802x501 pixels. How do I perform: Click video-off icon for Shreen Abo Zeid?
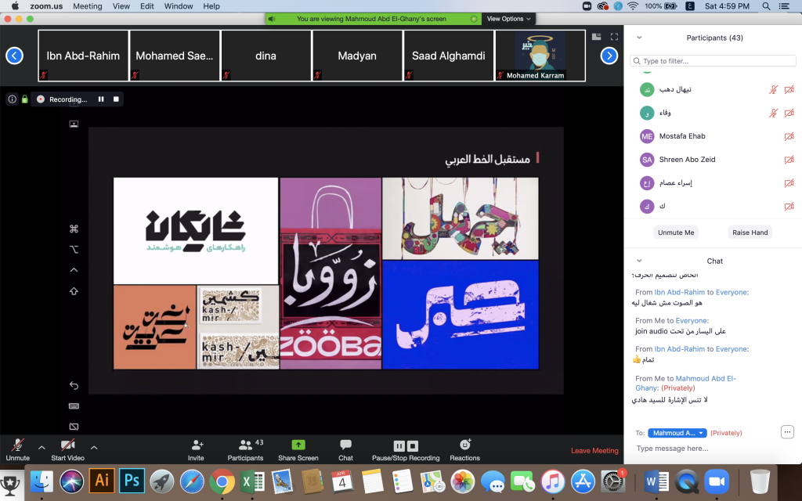(789, 160)
